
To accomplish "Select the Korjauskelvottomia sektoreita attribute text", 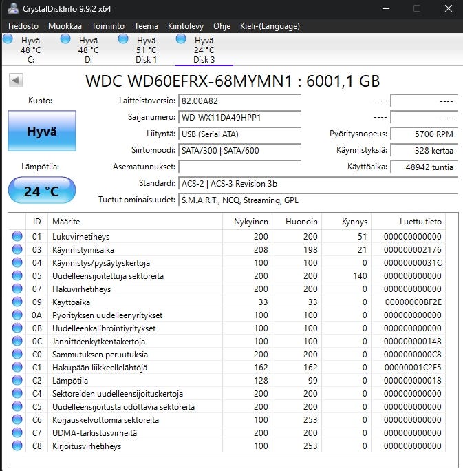I will click(x=105, y=420).
